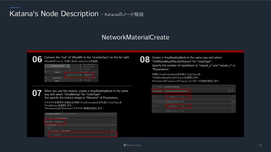The image size is (271, 152).
Task: Click the wrench icon in VrayShadingNode1 header
Action: 111,114
